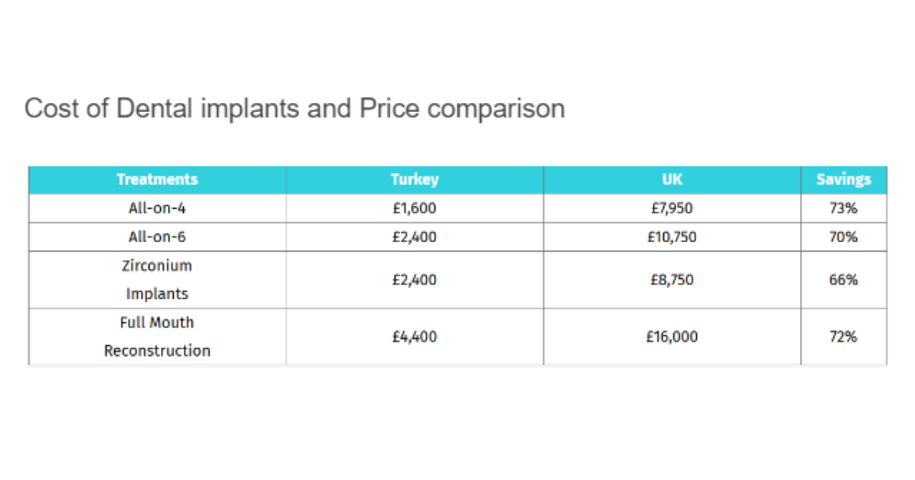Click the Zirconium Implants £2,400 Turkey price

(x=415, y=280)
